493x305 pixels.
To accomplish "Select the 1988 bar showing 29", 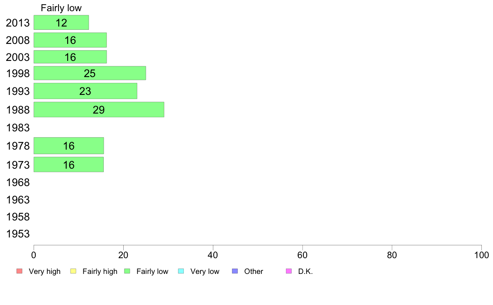I will (99, 110).
